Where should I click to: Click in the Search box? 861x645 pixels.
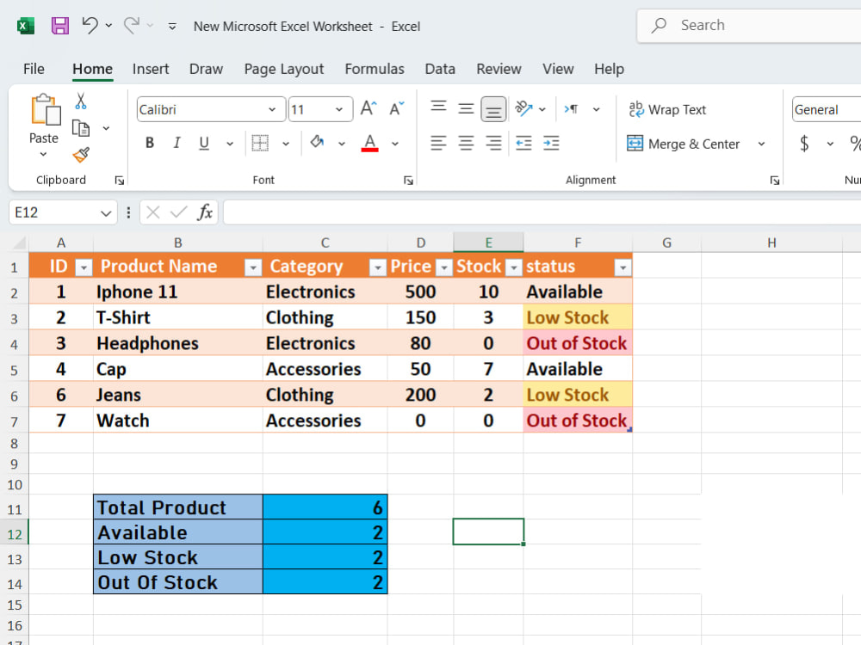pos(749,25)
